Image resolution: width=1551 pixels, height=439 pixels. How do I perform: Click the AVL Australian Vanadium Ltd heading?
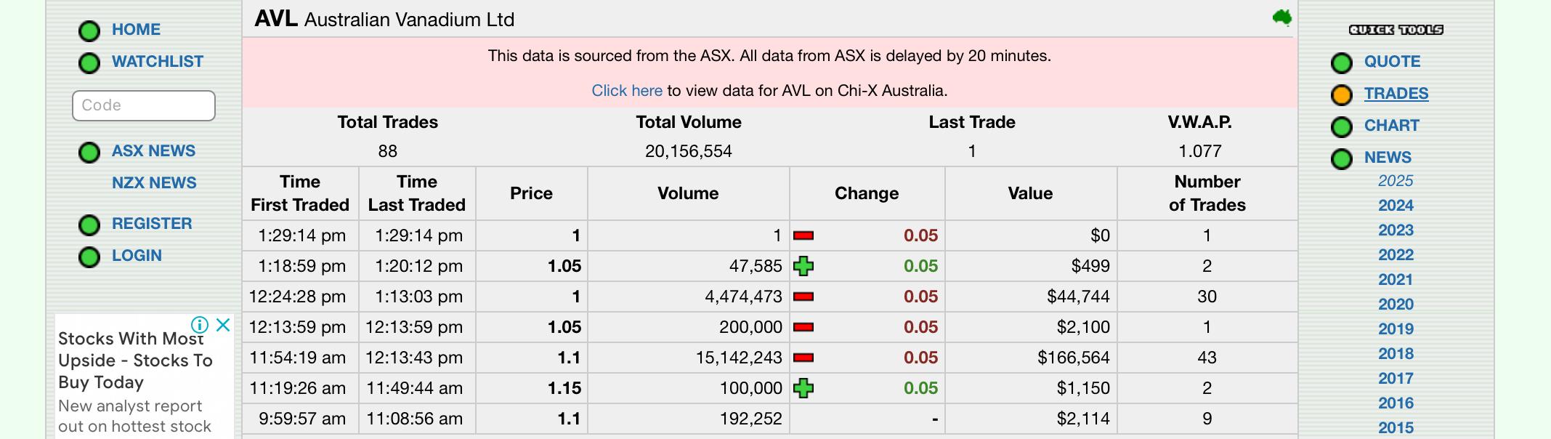click(384, 19)
